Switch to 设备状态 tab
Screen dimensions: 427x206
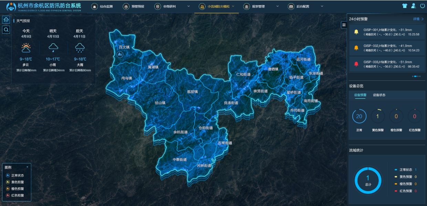coord(379,95)
